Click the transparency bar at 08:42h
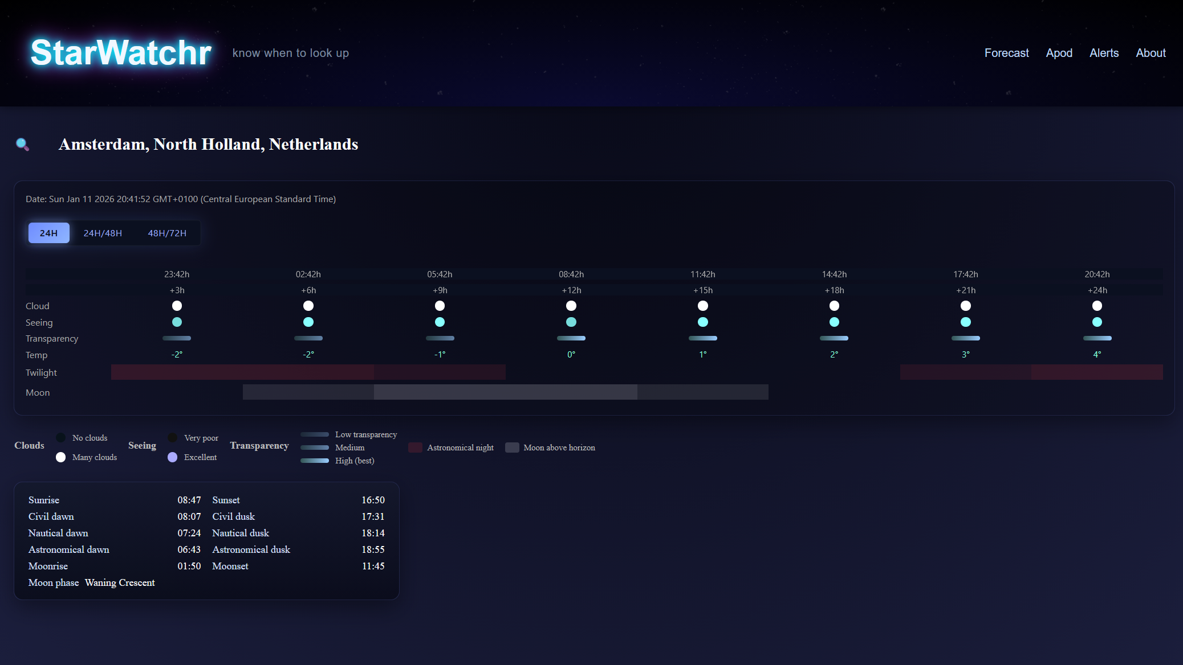1183x665 pixels. click(571, 338)
